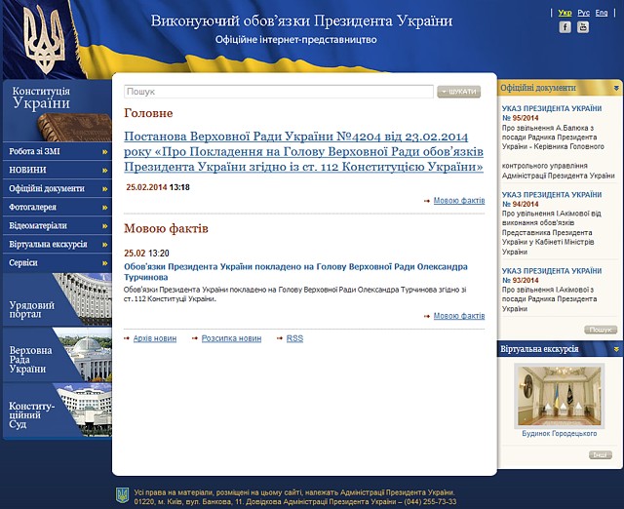This screenshot has width=624, height=509.
Task: Open Фотогалерея in the left menu
Action: click(x=56, y=208)
